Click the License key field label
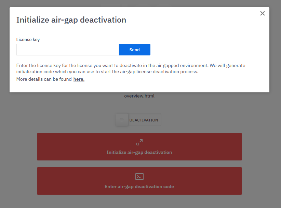This screenshot has height=208, width=281. (x=28, y=39)
